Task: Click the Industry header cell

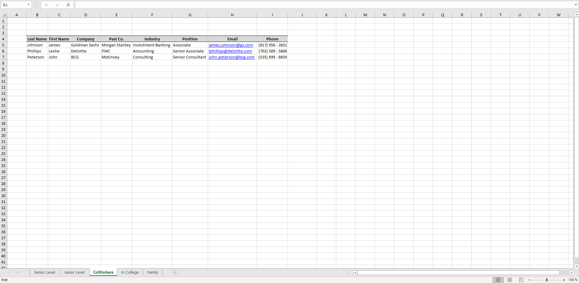Action: pos(152,39)
